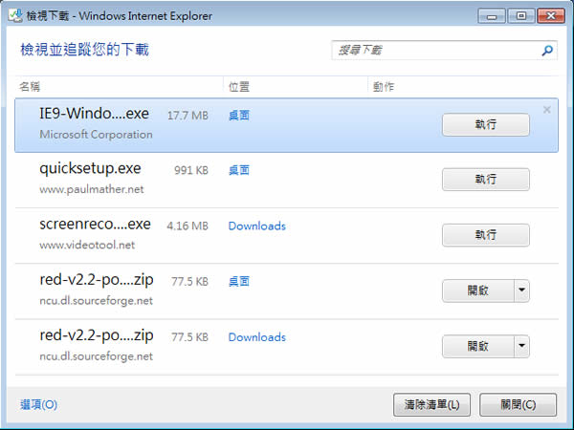Click 清除清單(L) to clear list

(x=432, y=405)
